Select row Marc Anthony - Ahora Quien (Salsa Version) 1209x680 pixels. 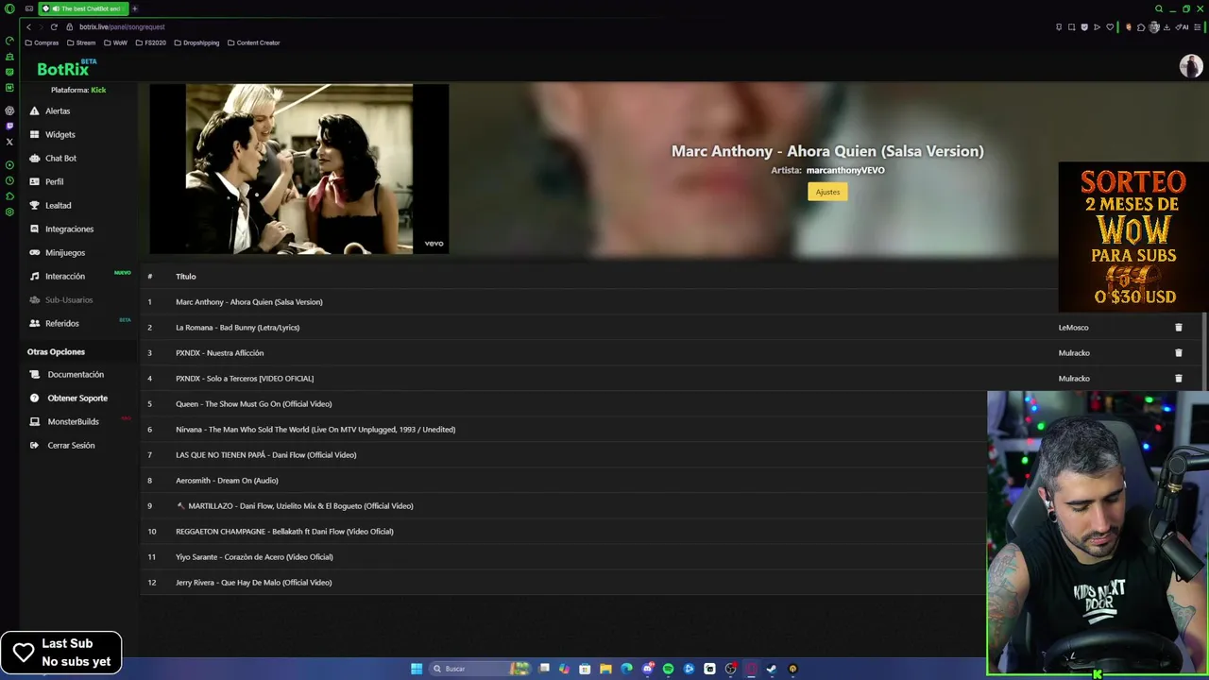point(599,302)
